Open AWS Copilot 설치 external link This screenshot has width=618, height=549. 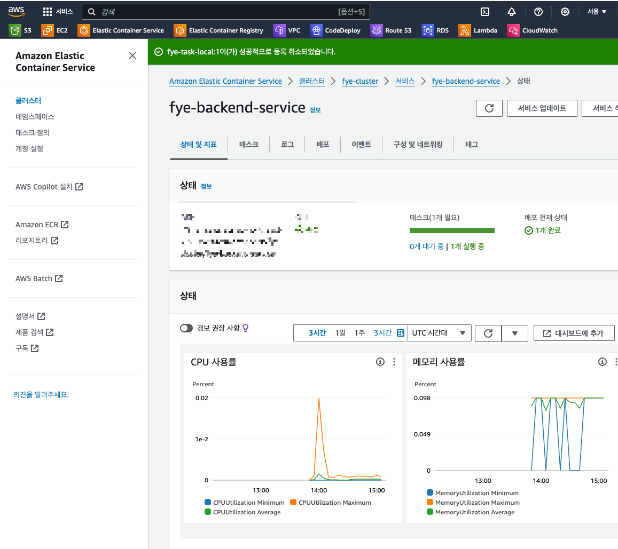(x=49, y=187)
